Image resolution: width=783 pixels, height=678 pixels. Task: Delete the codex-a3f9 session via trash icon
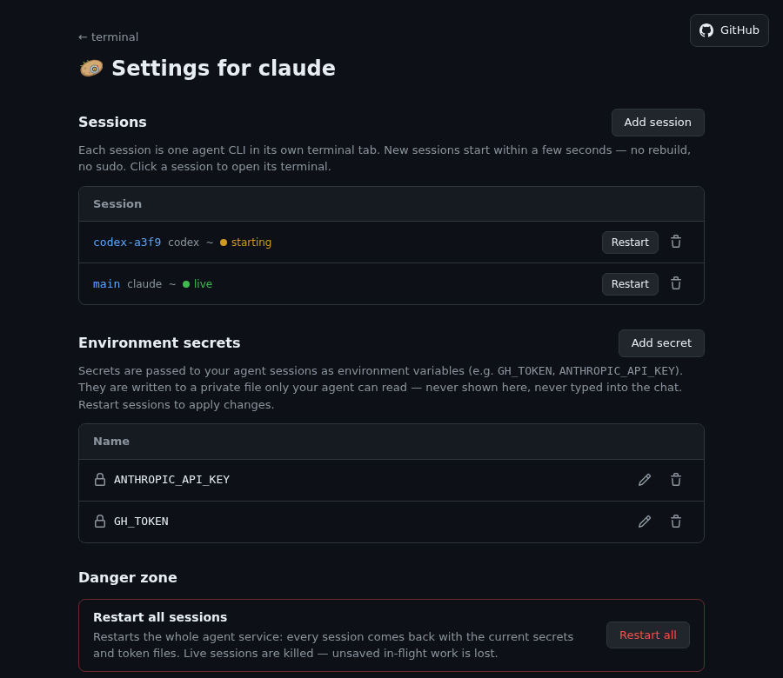(x=676, y=242)
